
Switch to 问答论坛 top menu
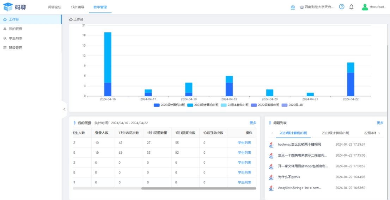point(55,7)
